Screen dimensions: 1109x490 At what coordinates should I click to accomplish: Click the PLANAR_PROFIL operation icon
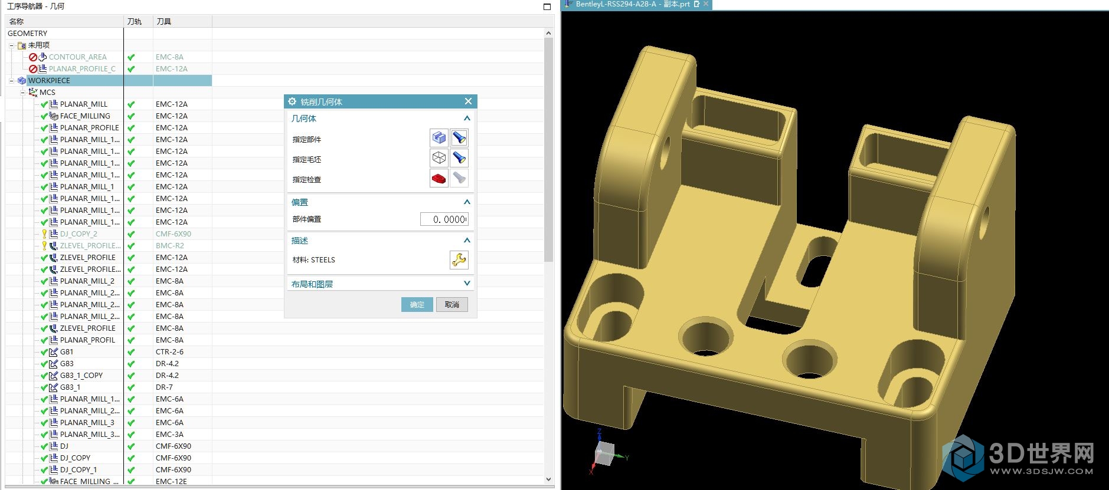click(x=54, y=340)
